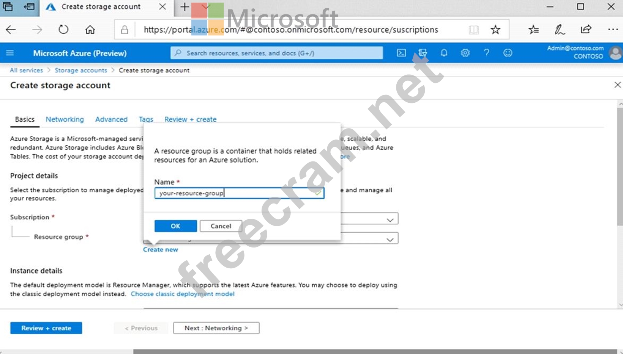
Task: Open Azure portal settings gear
Action: tap(465, 53)
